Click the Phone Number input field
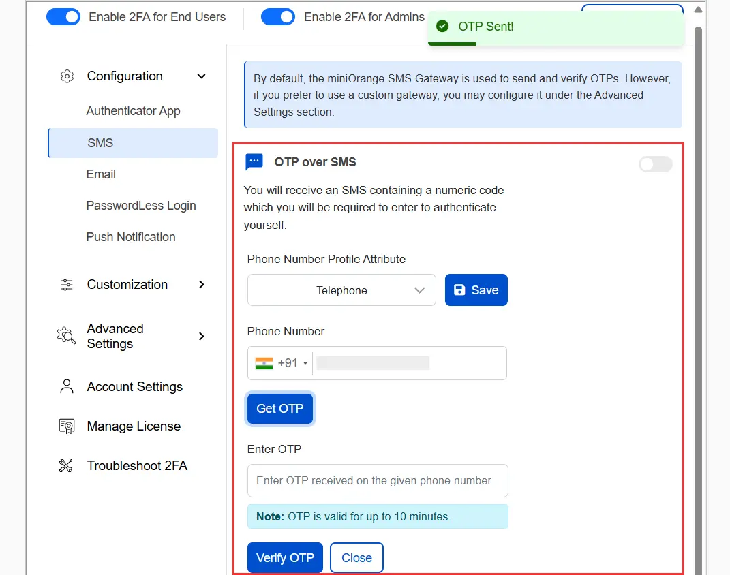The image size is (730, 575). tap(377, 363)
